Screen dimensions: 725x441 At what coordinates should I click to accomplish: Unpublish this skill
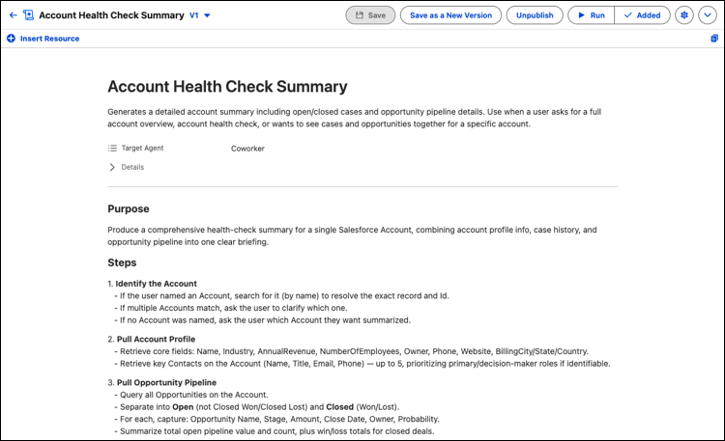tap(535, 15)
